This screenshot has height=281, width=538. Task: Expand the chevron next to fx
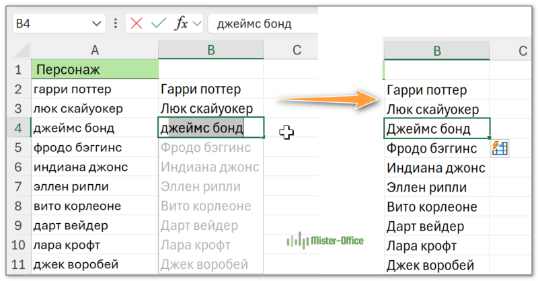coord(197,24)
